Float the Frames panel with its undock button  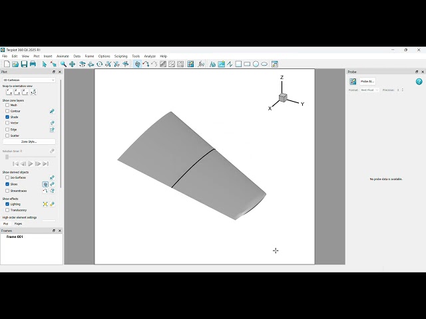point(54,231)
